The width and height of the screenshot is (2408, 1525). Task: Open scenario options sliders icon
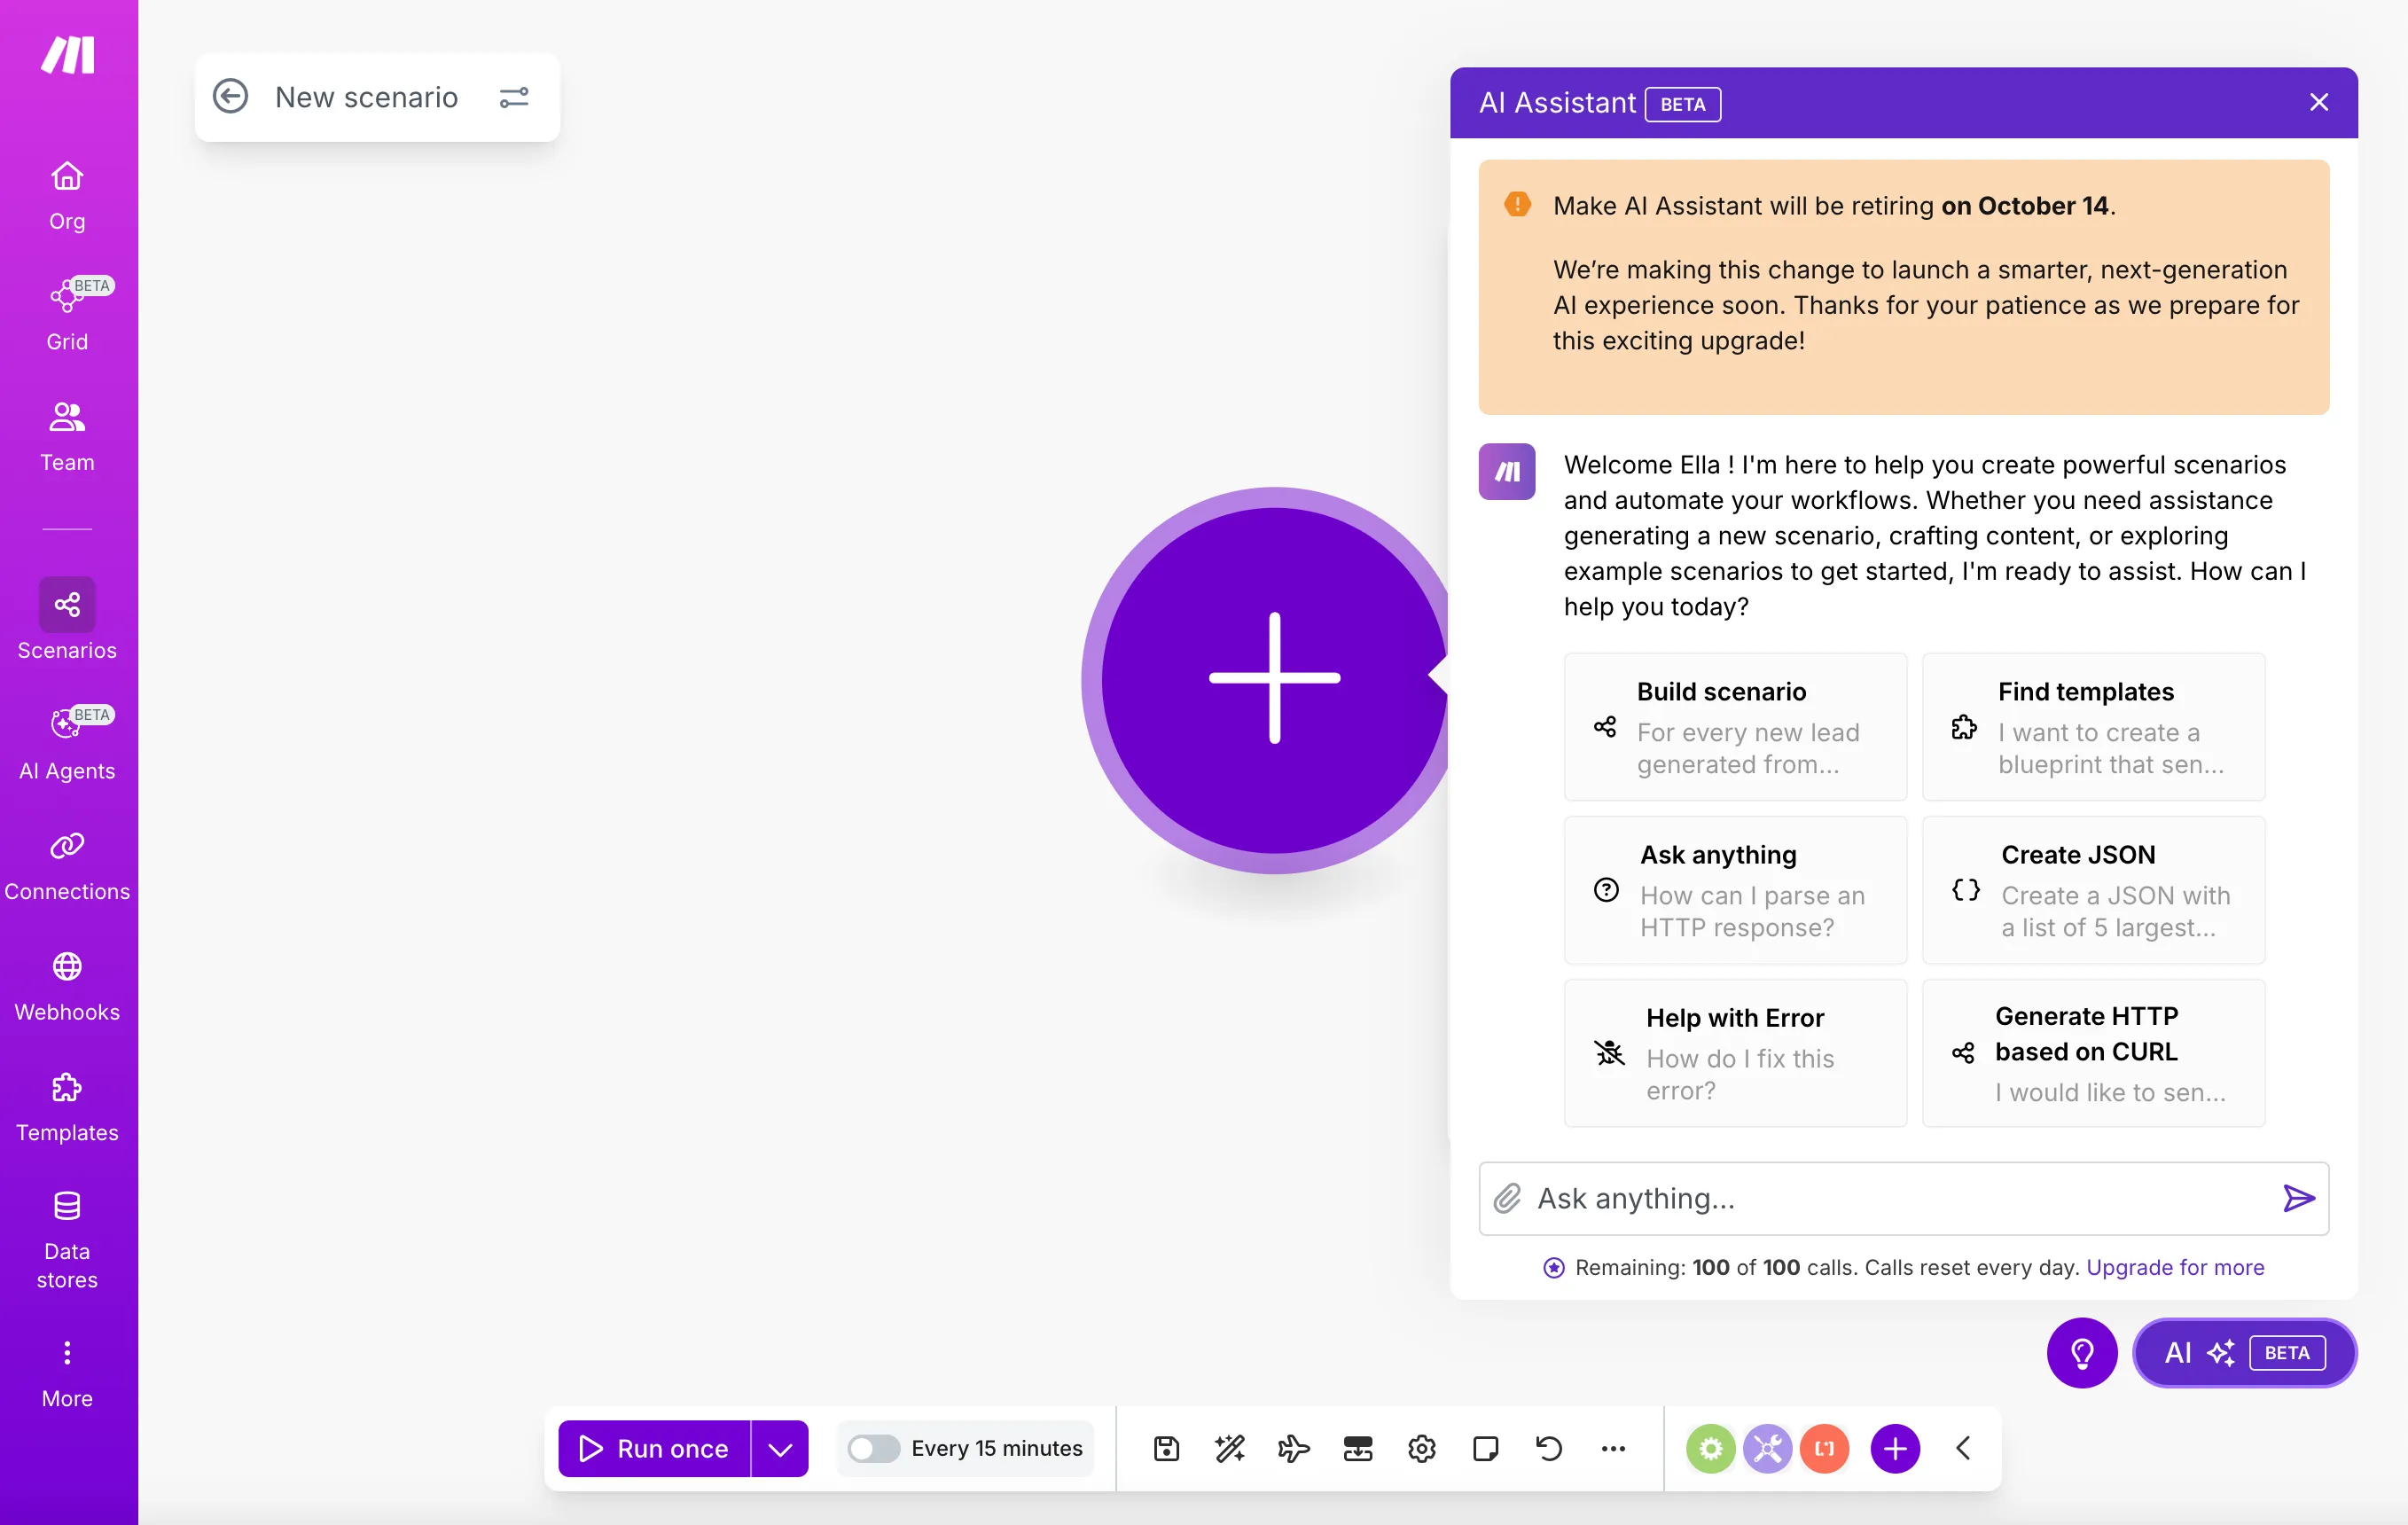pyautogui.click(x=514, y=97)
